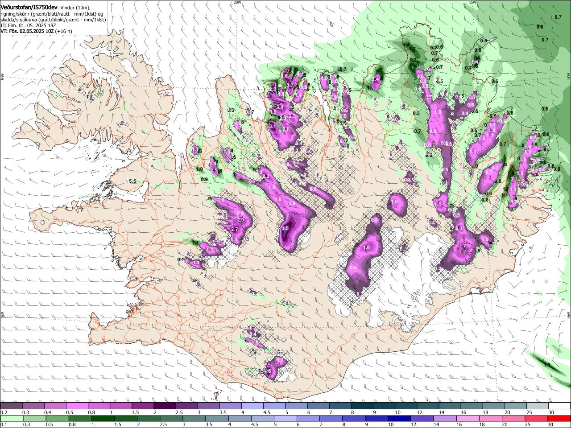Screen dimensions: 571x428
Task: Click the 3 purple swatch in the upper legend row
Action: (x=209, y=406)
